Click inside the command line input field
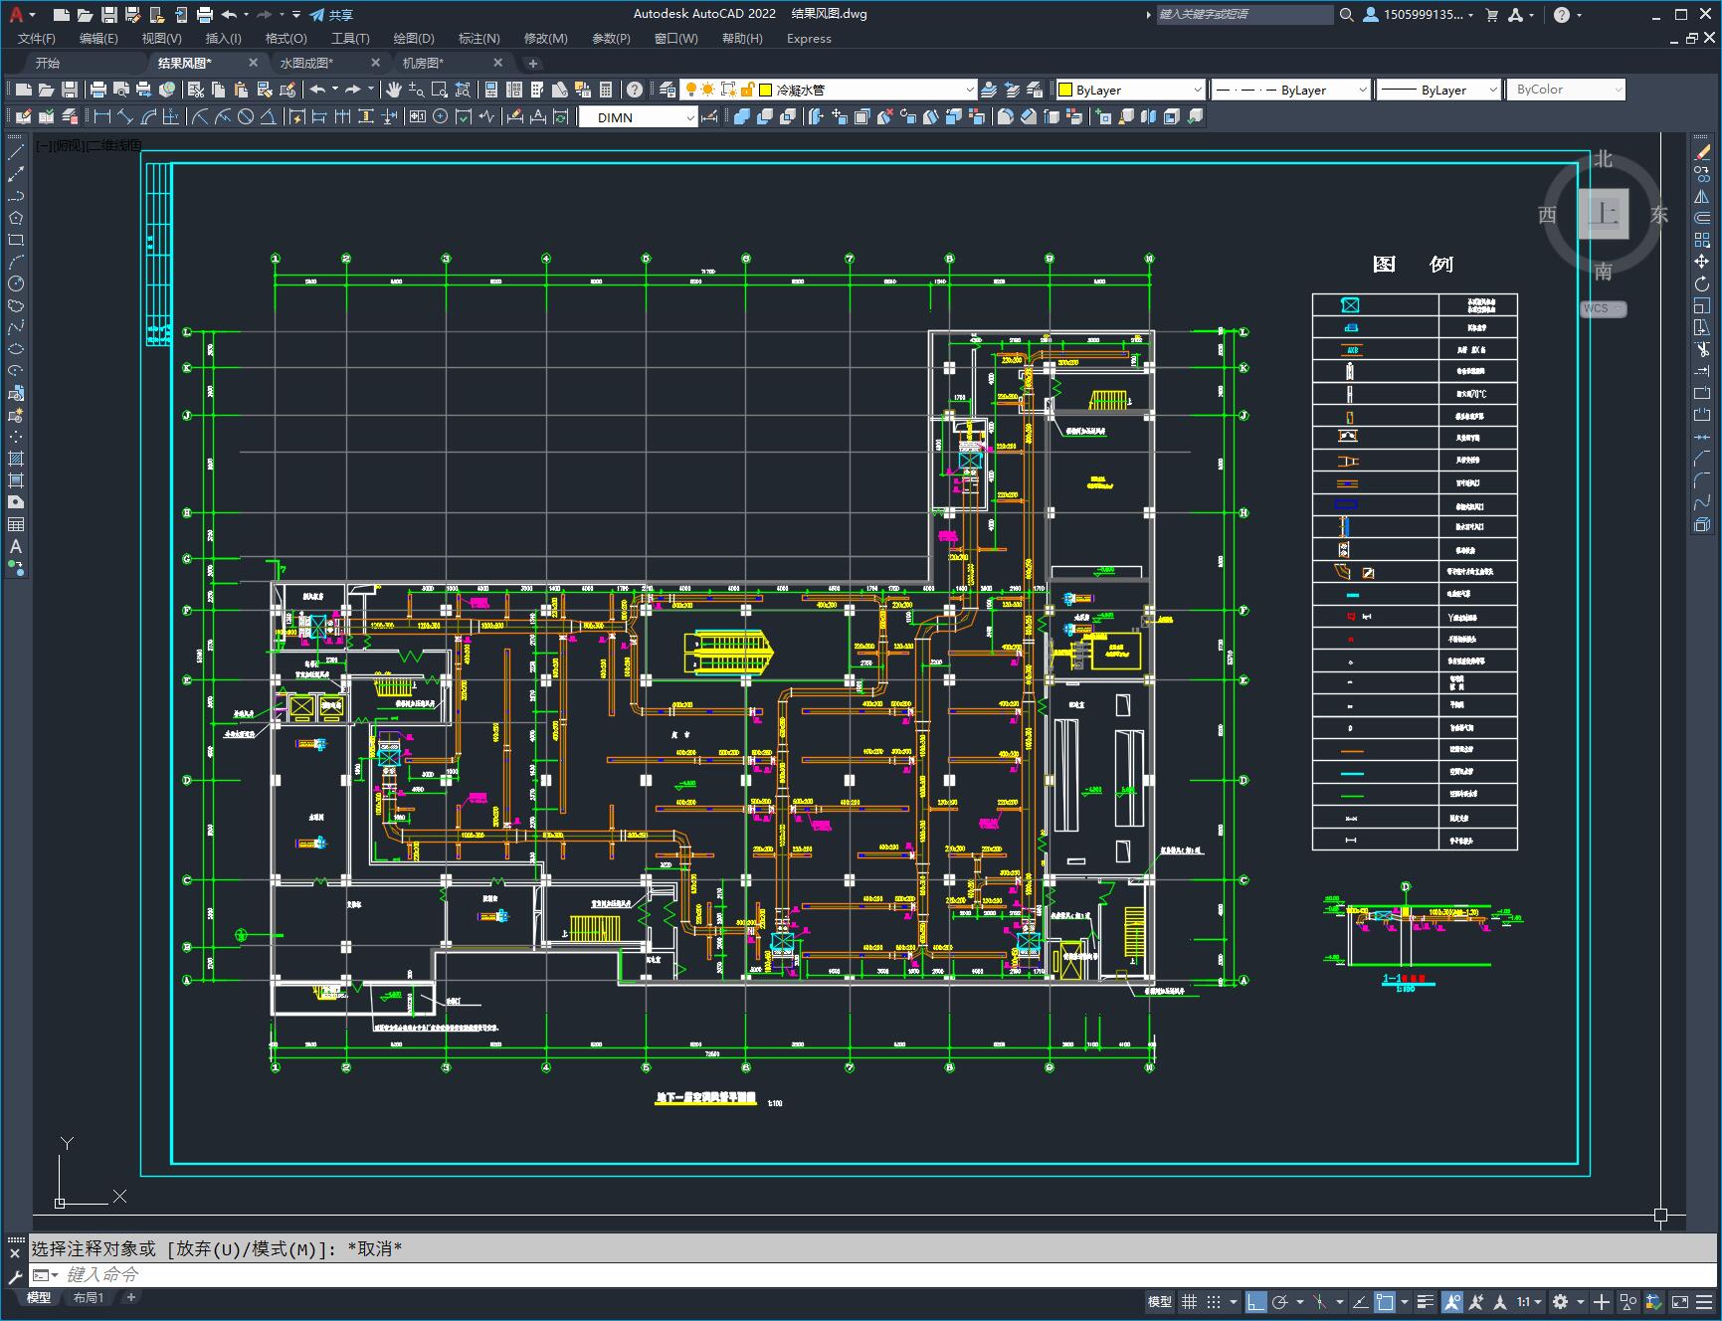The height and width of the screenshot is (1321, 1722). tap(875, 1274)
